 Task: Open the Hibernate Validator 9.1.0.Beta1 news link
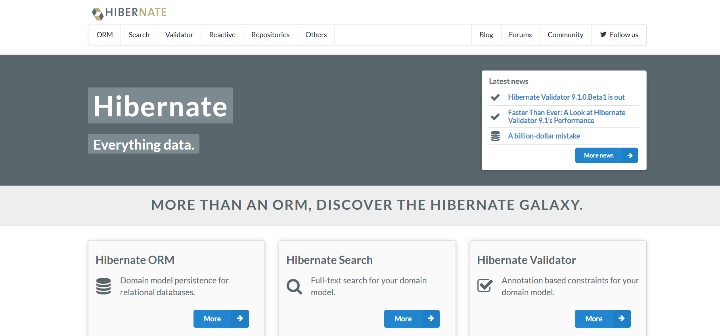point(566,97)
